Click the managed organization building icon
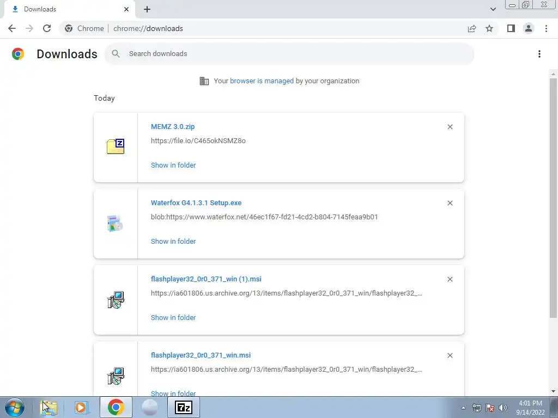The width and height of the screenshot is (558, 418). (x=204, y=81)
